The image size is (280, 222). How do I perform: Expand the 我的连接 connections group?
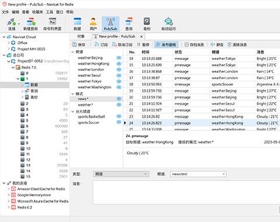click(x=4, y=183)
